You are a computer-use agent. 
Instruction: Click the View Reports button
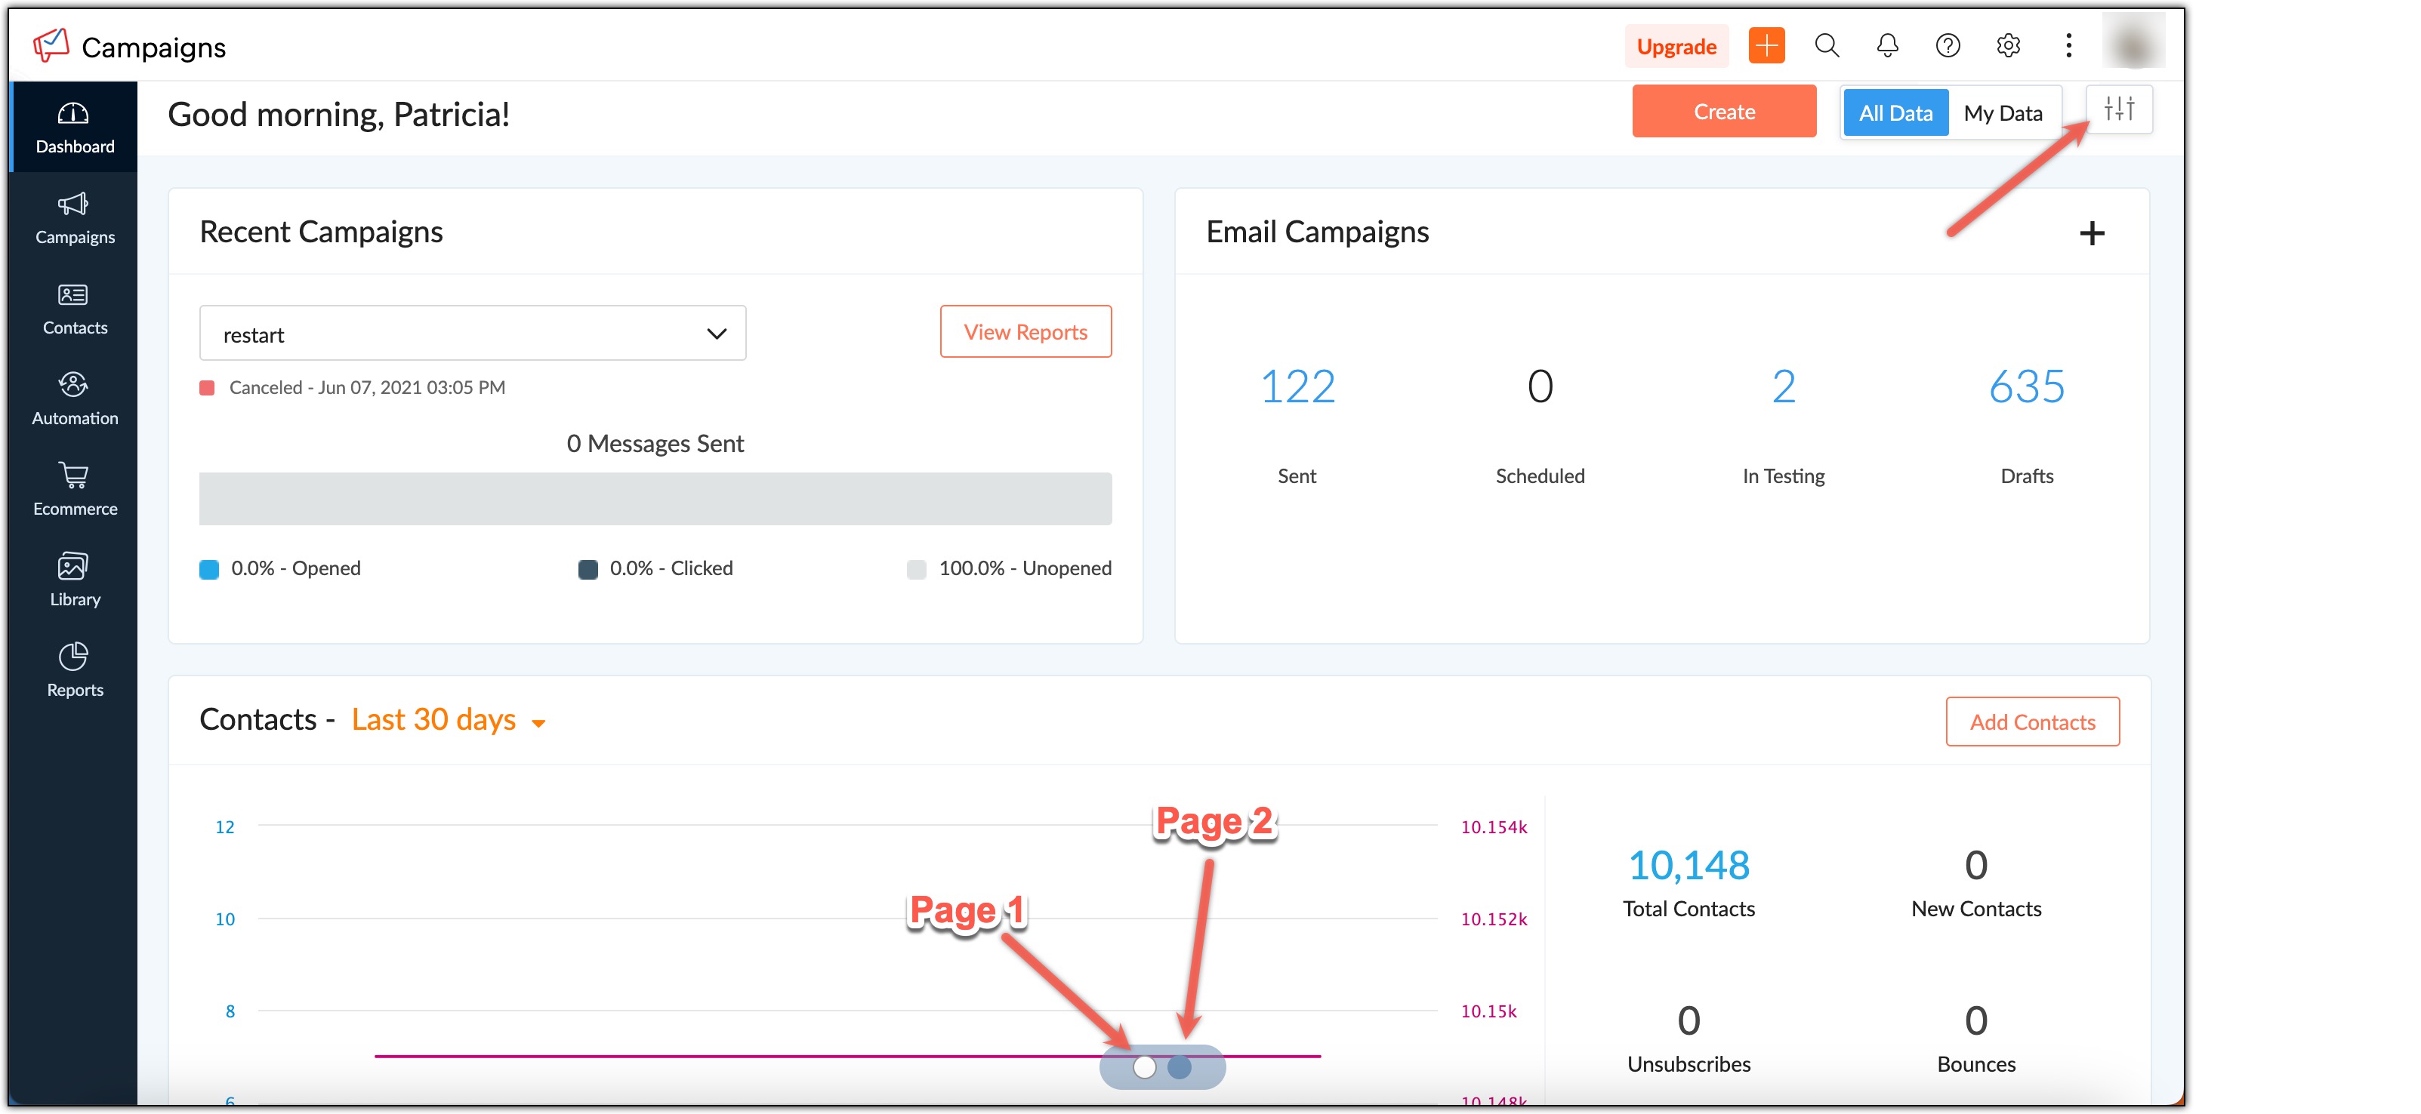[x=1025, y=331]
